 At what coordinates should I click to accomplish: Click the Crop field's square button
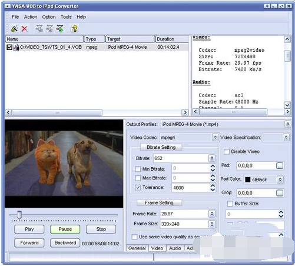[280, 193]
